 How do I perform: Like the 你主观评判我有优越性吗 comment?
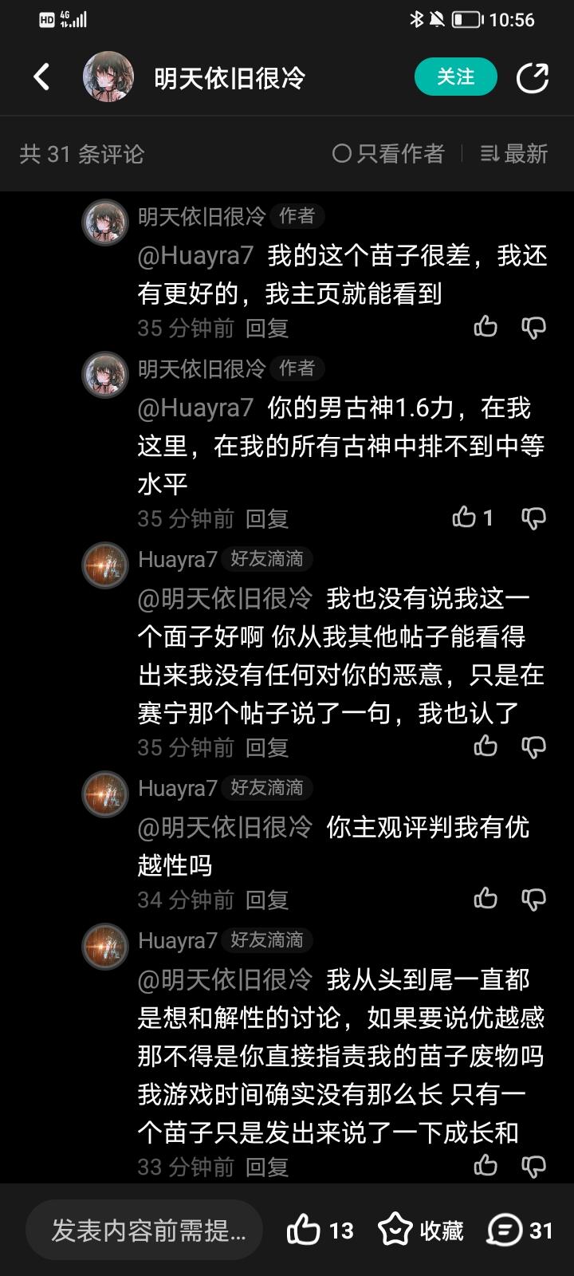click(486, 900)
